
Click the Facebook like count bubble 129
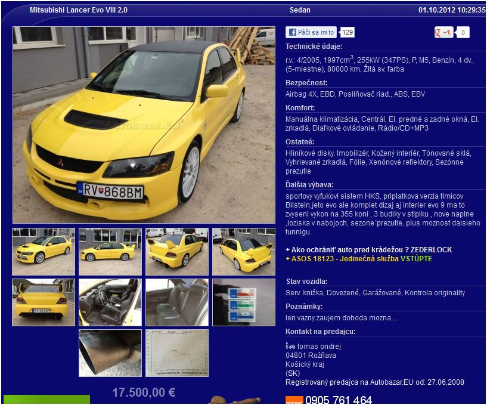[x=348, y=32]
